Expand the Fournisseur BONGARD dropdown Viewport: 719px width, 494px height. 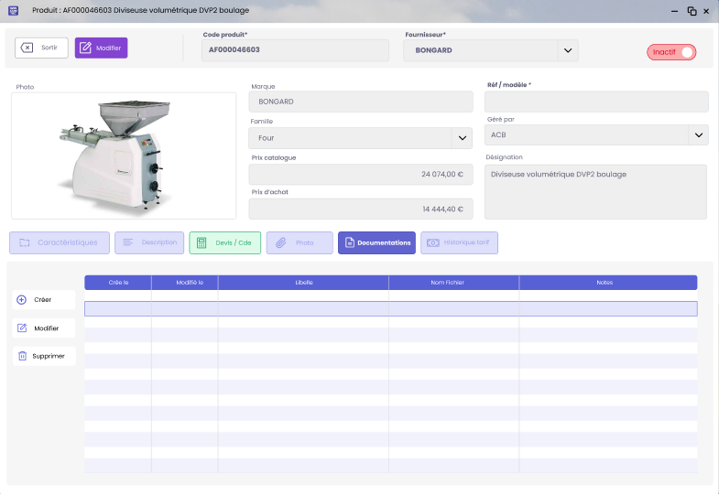click(x=567, y=50)
